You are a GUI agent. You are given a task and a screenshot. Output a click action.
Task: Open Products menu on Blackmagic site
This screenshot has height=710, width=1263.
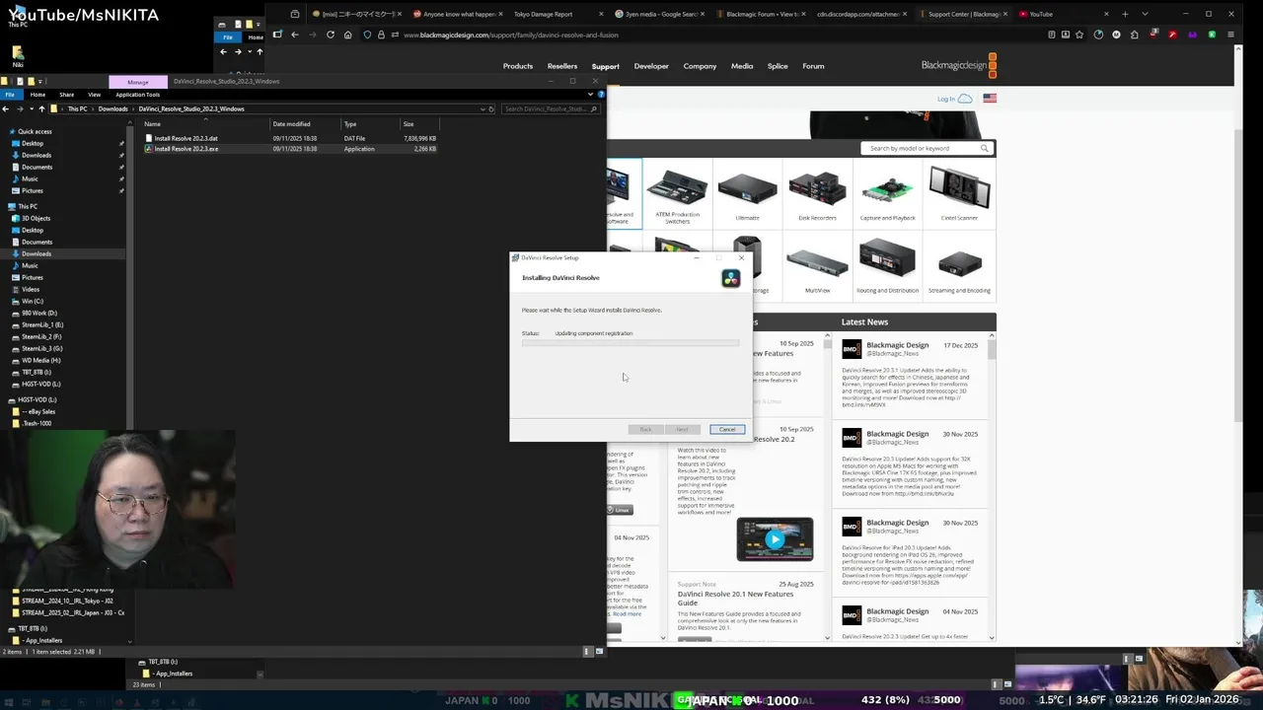(x=518, y=66)
